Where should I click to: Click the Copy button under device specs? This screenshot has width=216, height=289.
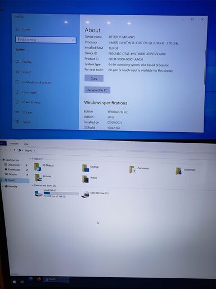pos(94,78)
